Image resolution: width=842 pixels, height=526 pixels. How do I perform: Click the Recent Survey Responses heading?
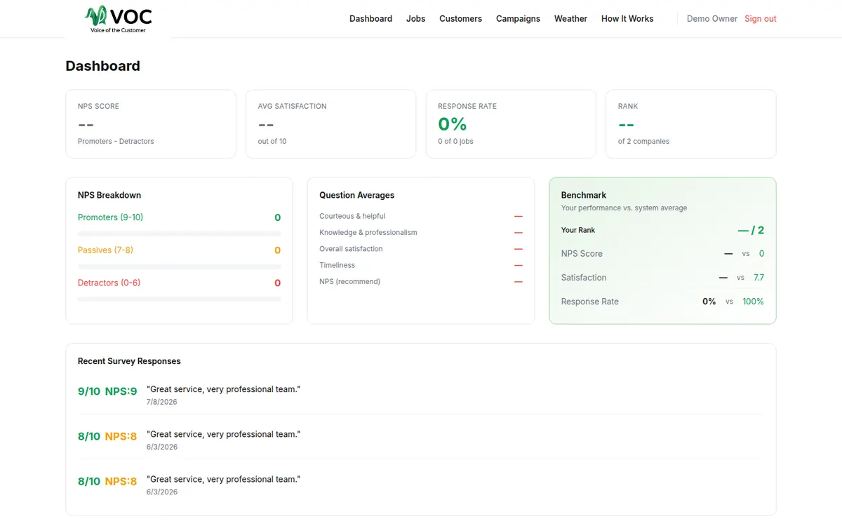tap(129, 361)
